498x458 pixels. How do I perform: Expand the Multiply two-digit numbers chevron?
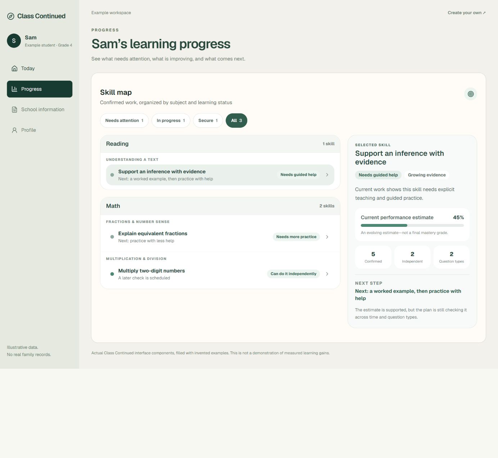pos(327,274)
